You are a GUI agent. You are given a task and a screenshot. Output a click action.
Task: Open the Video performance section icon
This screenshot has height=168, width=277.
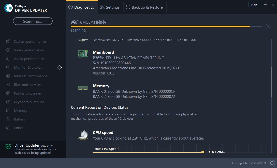pos(8,50)
